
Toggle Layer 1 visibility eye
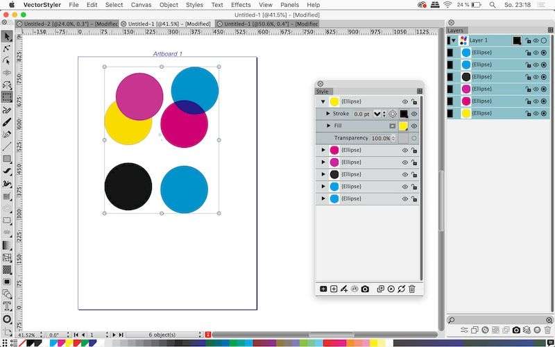536,41
